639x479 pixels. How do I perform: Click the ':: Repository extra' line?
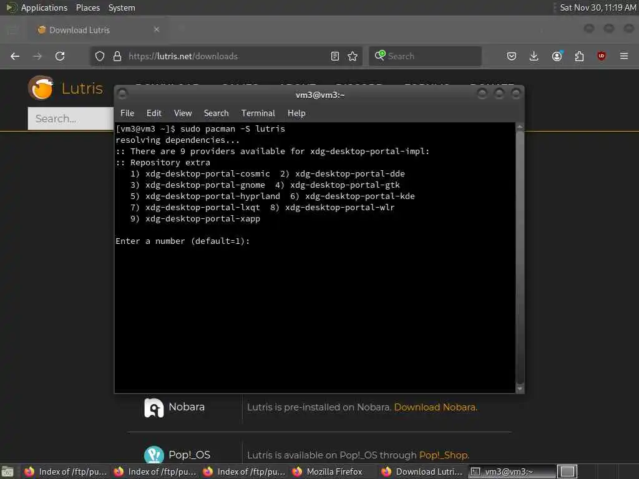click(x=163, y=163)
